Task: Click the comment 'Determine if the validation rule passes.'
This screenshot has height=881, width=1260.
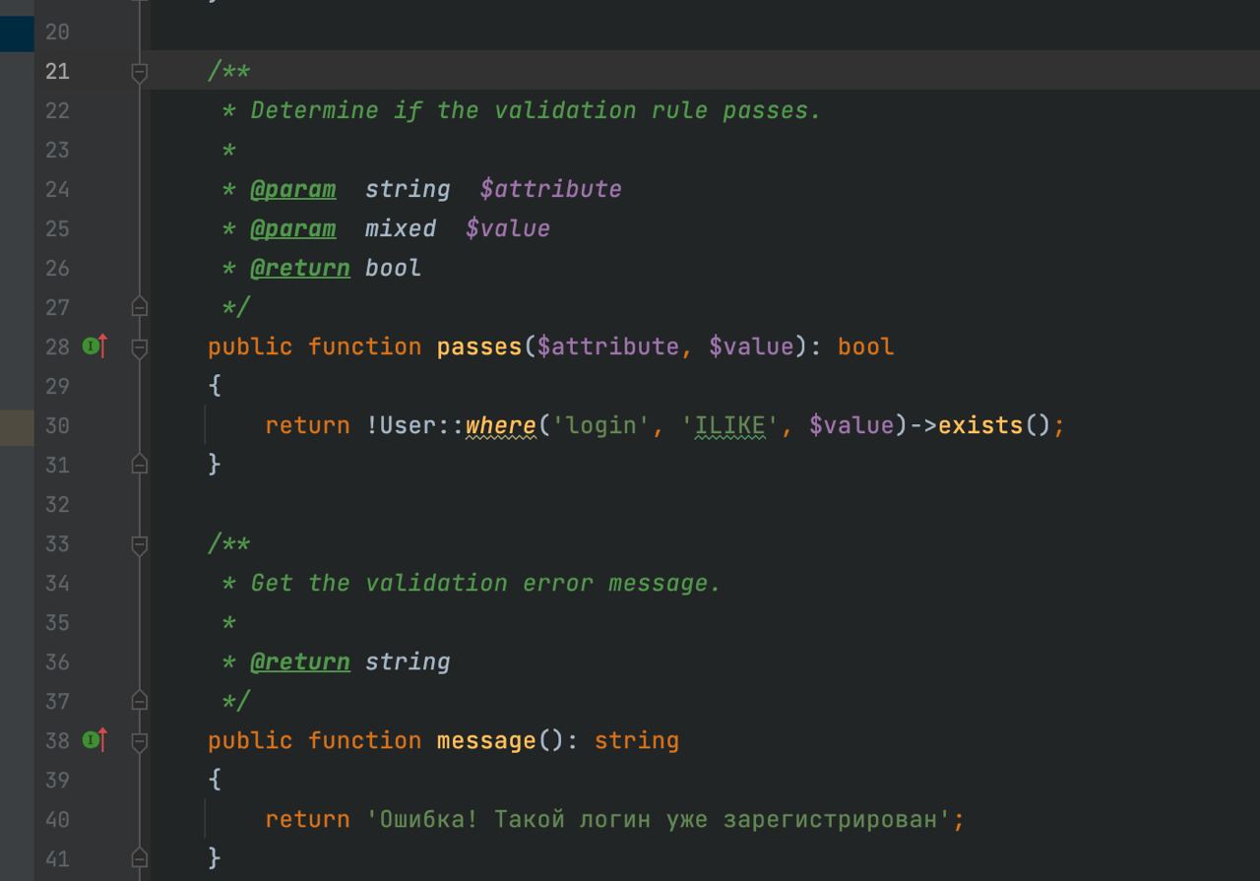Action: [x=536, y=110]
